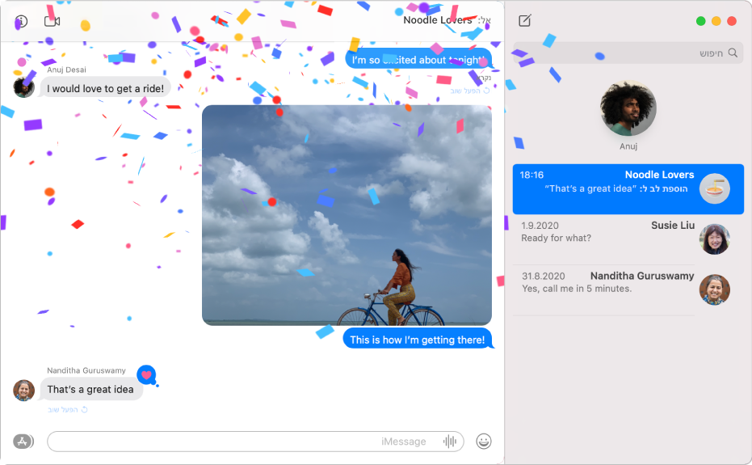
Task: Click the 1.9.2020 date
Action: coord(540,226)
